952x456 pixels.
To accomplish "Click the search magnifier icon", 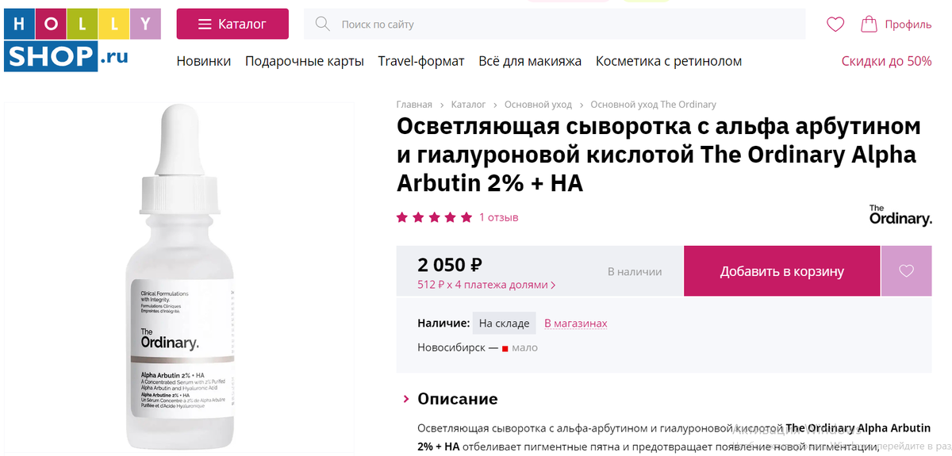I will point(322,24).
